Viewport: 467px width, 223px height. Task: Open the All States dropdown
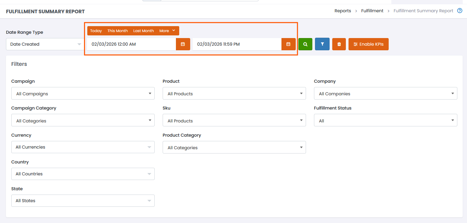coord(83,201)
